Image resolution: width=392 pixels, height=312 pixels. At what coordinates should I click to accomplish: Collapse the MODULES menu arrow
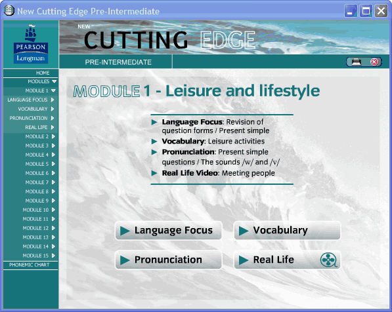pos(54,81)
